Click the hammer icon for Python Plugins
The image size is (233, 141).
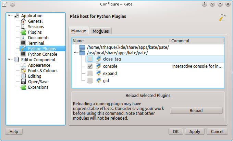(23, 48)
